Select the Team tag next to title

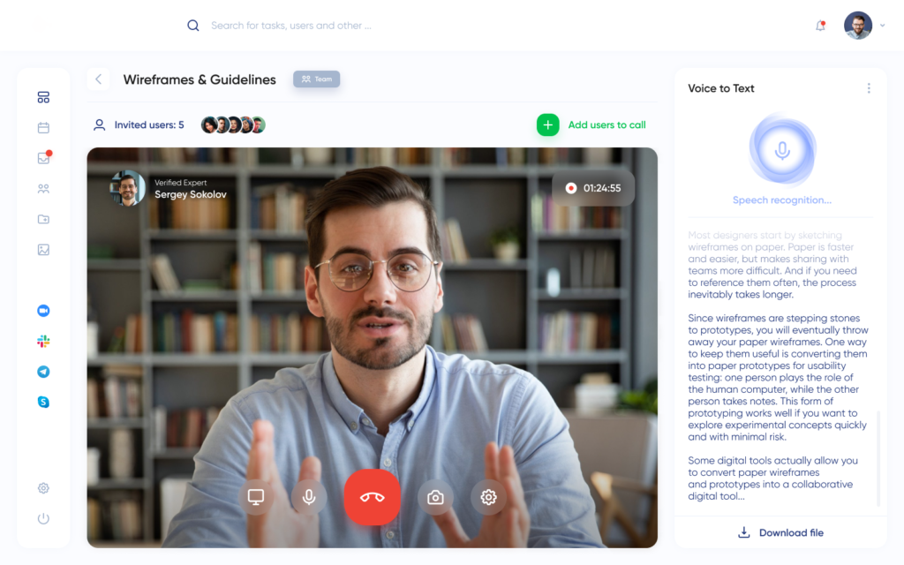coord(317,79)
